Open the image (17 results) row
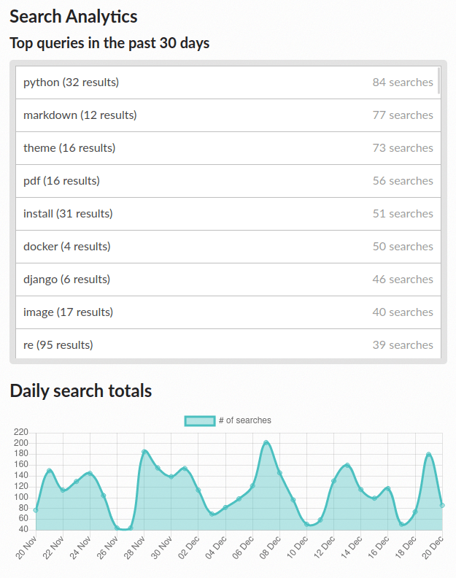 pyautogui.click(x=228, y=312)
